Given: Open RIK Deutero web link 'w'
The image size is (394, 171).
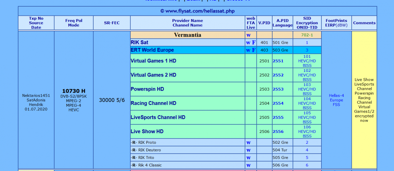Looking at the screenshot, I should pos(249,150).
